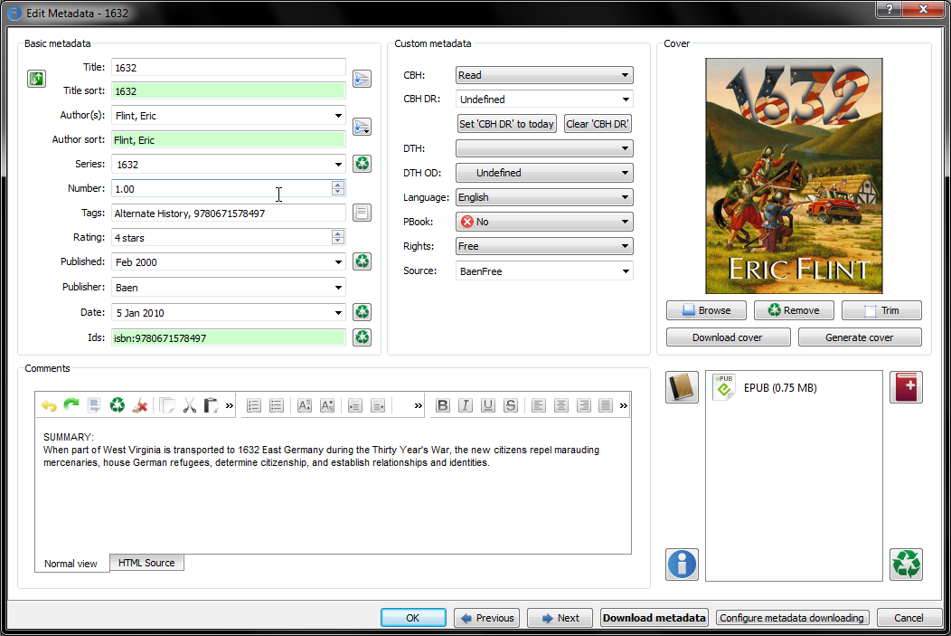This screenshot has width=951, height=636.
Task: Click the undo icon in comments toolbar
Action: pos(49,405)
